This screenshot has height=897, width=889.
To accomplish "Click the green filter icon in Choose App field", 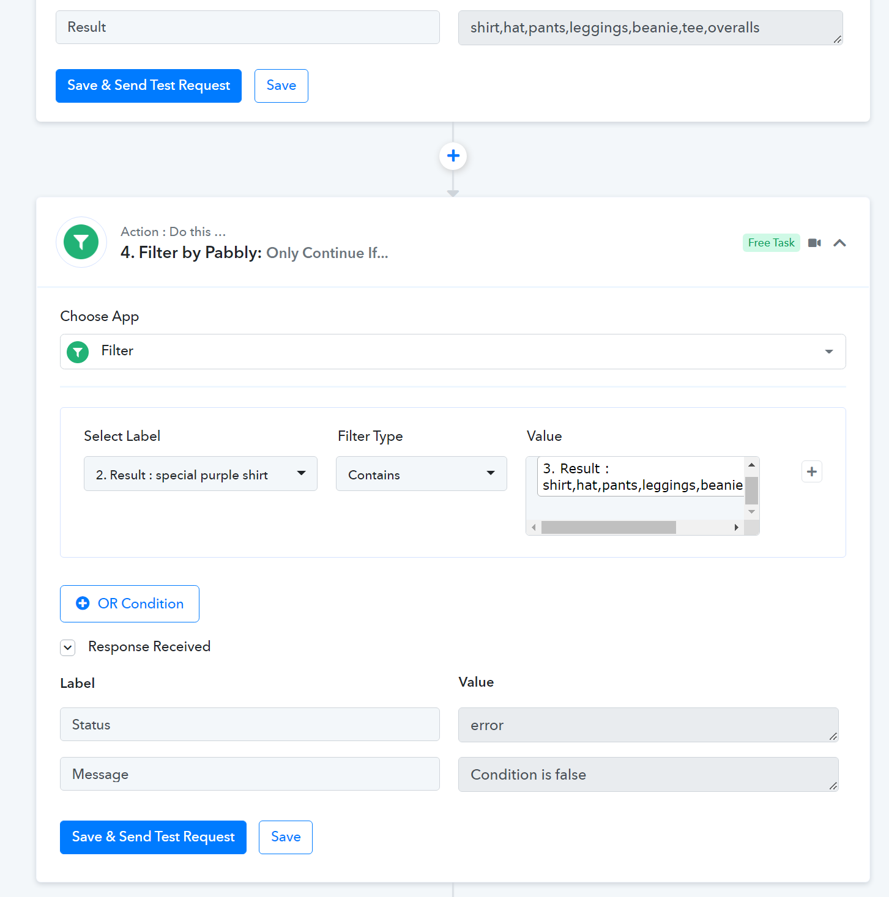I will pyautogui.click(x=78, y=352).
